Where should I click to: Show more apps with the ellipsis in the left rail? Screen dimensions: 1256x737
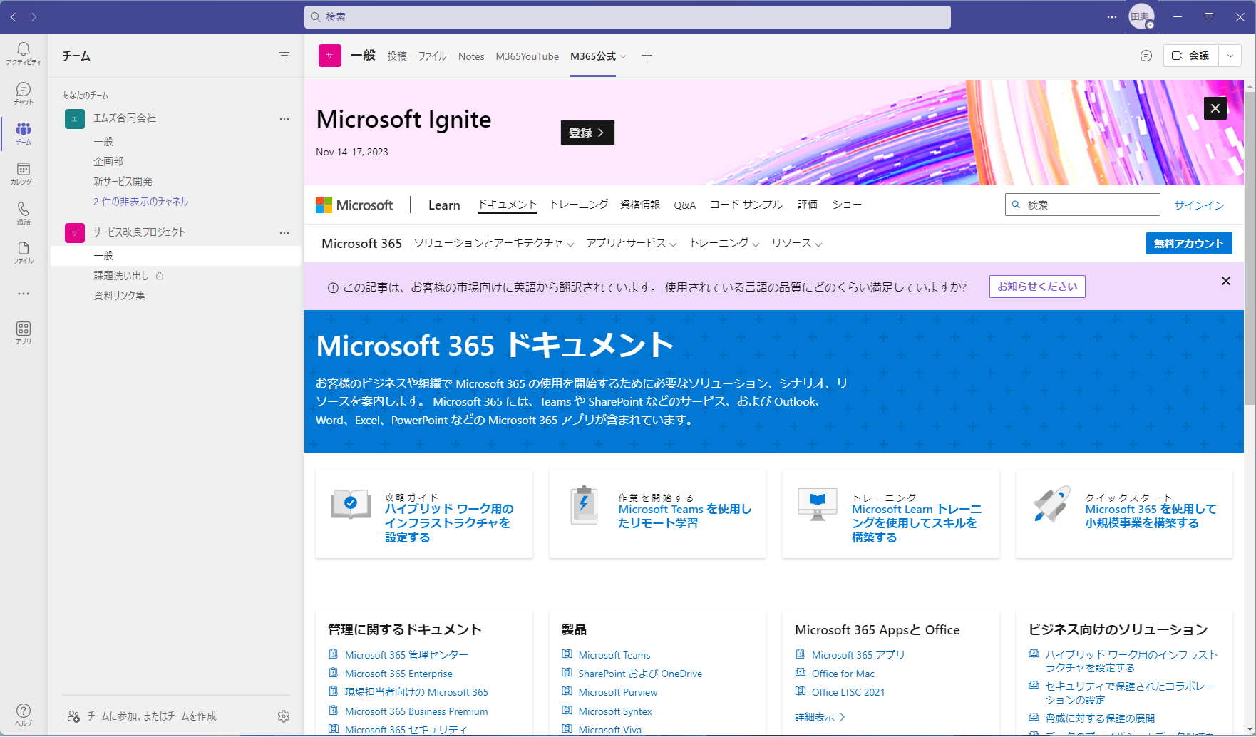click(x=24, y=294)
